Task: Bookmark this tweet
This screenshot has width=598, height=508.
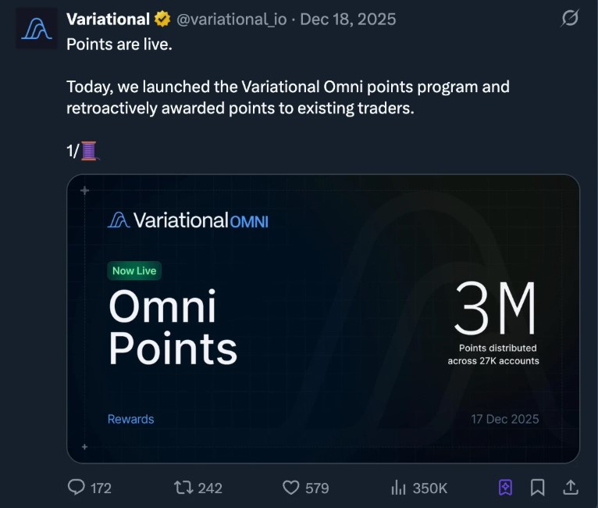Action: [x=538, y=488]
